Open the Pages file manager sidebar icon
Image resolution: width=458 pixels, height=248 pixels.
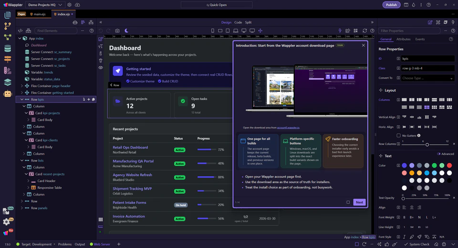coord(8,15)
